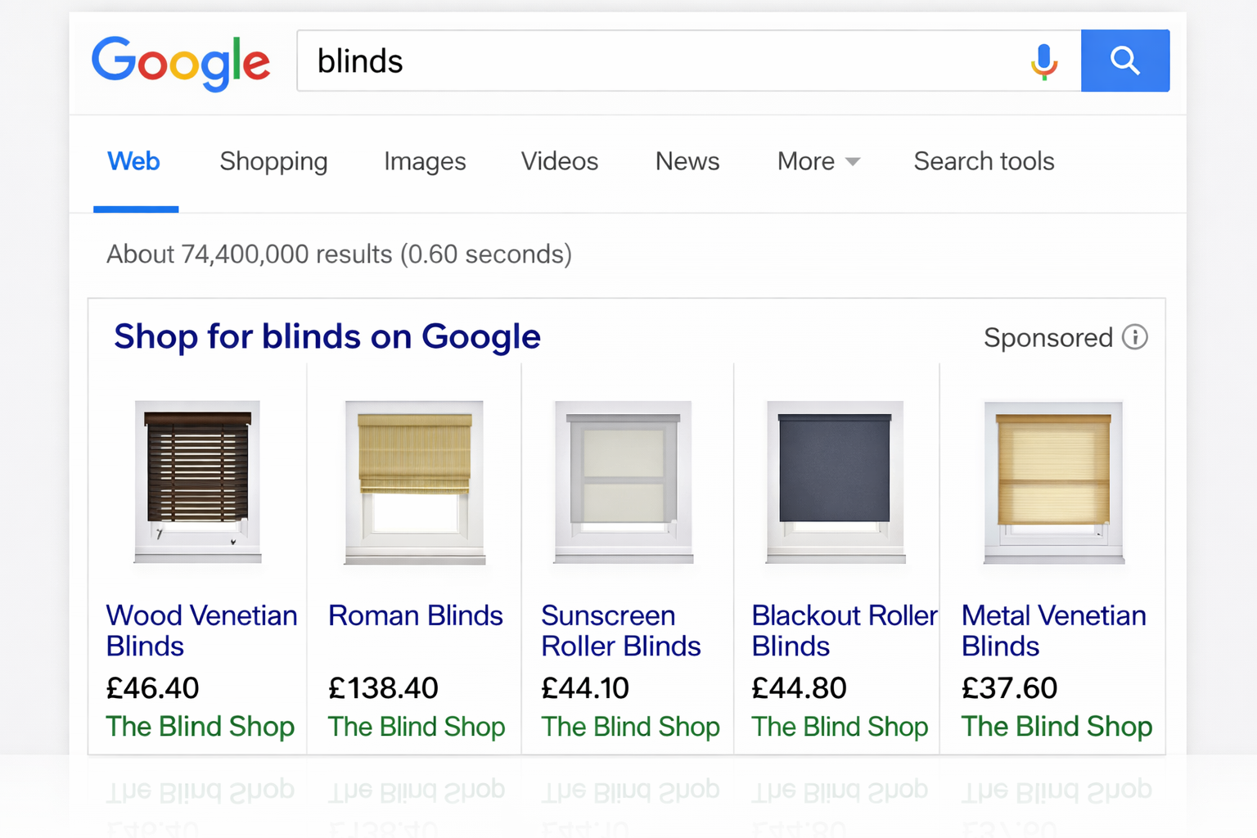Open the More tabs dropdown
This screenshot has height=838, width=1257.
tap(806, 161)
